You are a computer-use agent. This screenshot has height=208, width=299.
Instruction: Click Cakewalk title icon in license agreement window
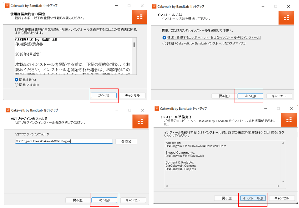click(x=7, y=6)
